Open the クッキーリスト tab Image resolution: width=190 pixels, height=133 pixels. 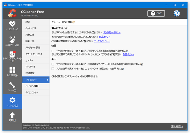tap(36, 28)
